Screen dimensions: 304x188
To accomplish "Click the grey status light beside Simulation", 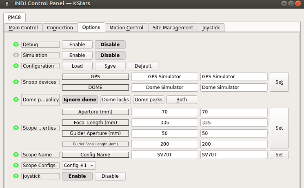I will 16,55.
